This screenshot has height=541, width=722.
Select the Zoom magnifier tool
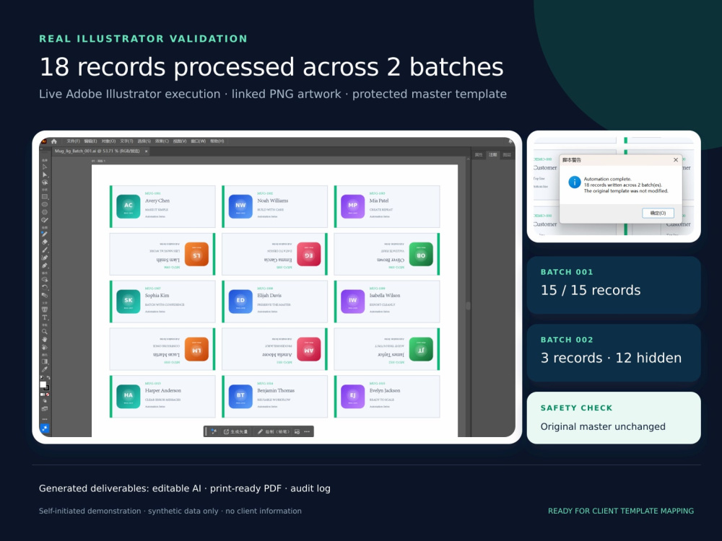point(45,331)
